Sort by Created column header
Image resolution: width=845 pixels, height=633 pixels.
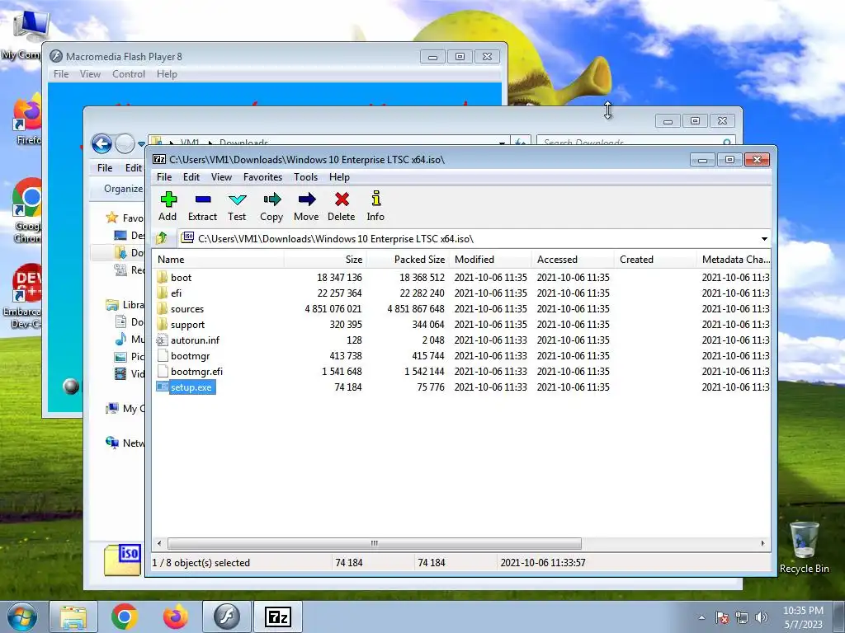[655, 260]
